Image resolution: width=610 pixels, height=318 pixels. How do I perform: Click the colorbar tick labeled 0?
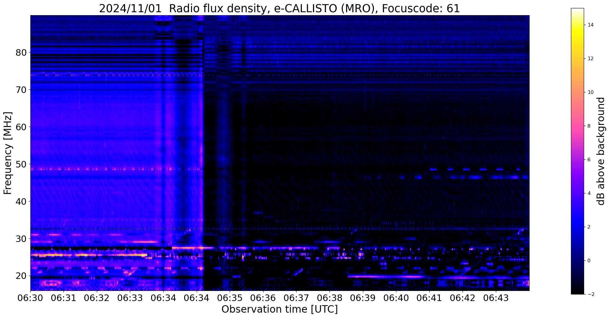point(589,261)
